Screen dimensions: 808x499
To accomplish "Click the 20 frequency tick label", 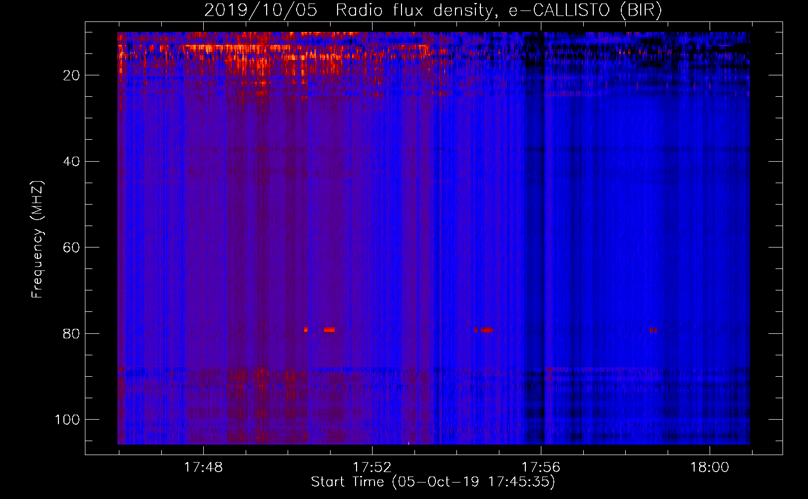I will point(72,75).
